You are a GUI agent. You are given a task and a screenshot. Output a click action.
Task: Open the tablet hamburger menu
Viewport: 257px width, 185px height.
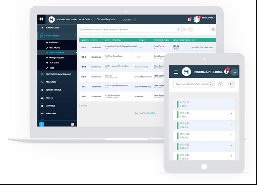(176, 72)
